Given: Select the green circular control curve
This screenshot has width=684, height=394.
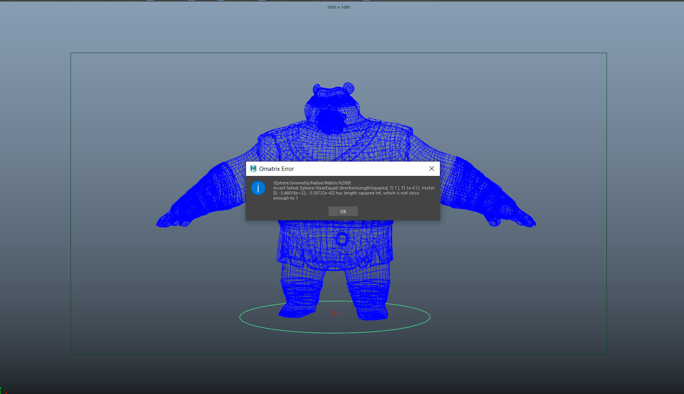Looking at the screenshot, I should tap(335, 332).
